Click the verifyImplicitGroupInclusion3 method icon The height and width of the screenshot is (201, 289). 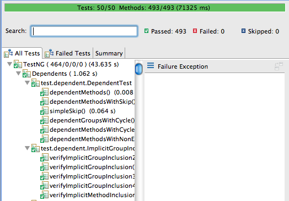coord(44,176)
